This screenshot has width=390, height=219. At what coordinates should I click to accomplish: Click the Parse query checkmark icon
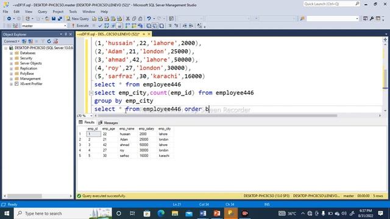tap(100, 26)
